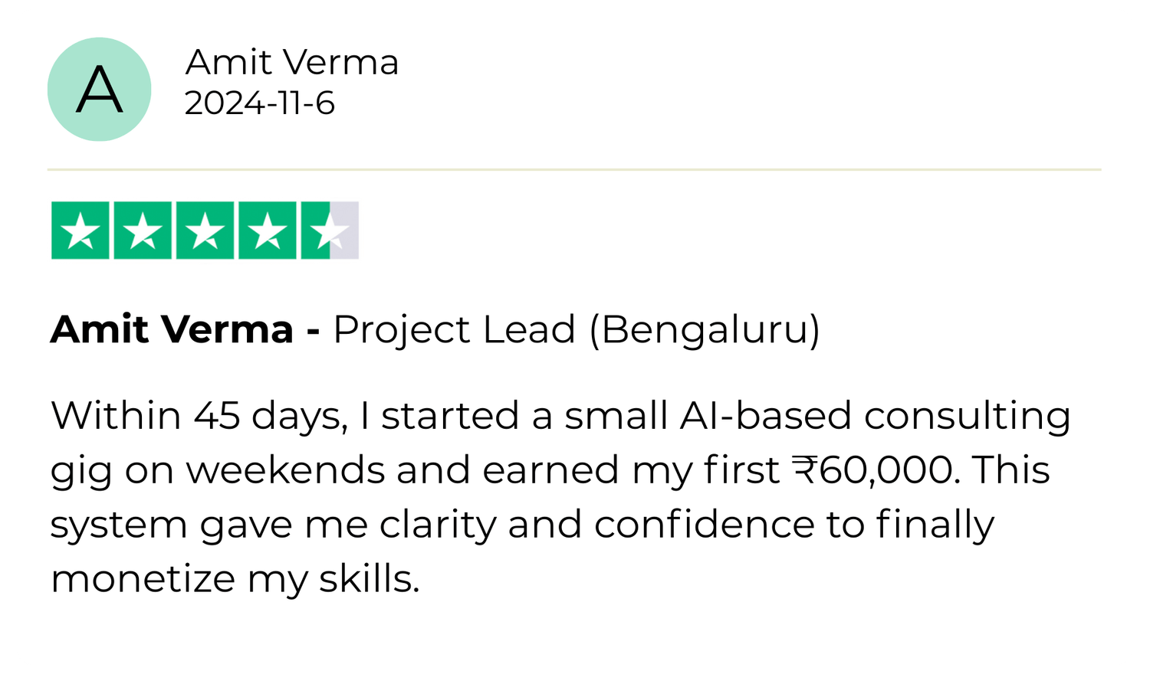Select the second rating star

[x=143, y=231]
